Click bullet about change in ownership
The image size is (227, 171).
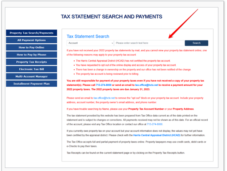pyautogui.click(x=134, y=70)
